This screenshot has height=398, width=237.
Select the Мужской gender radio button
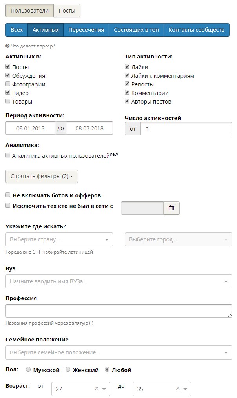point(28,370)
